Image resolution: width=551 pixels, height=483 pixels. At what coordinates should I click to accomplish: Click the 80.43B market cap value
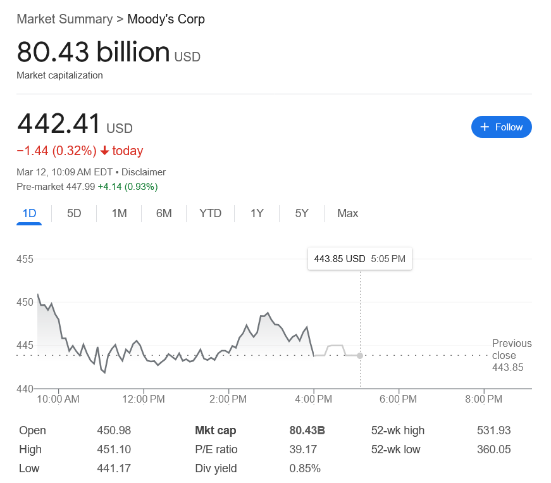[x=307, y=430]
